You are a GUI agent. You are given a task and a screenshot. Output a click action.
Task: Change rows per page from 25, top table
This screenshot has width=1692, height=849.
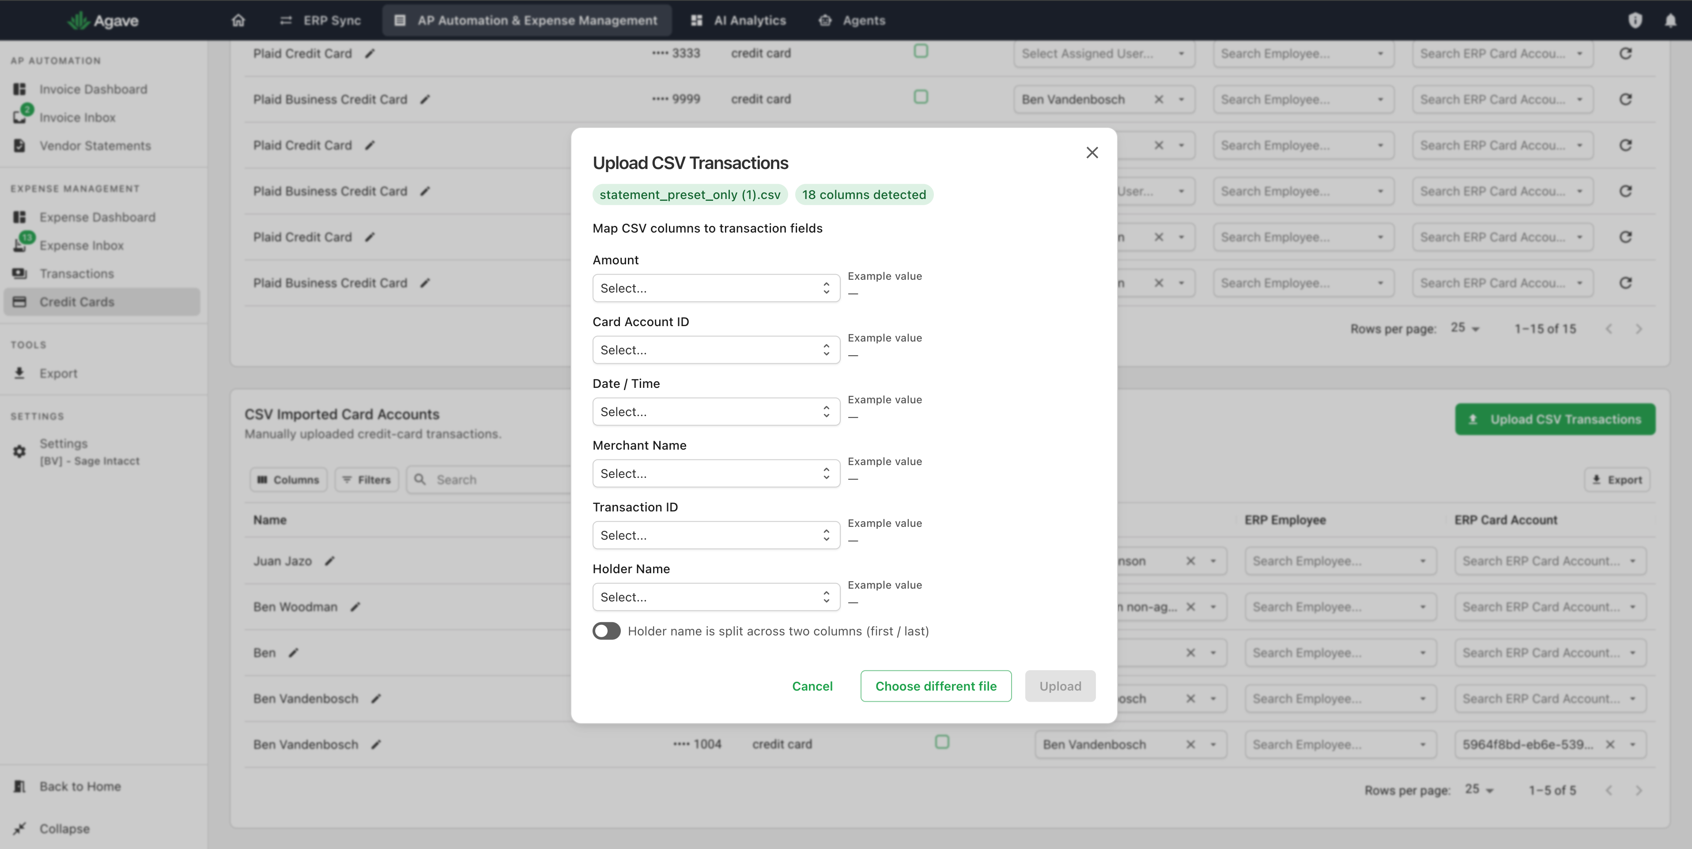point(1465,328)
